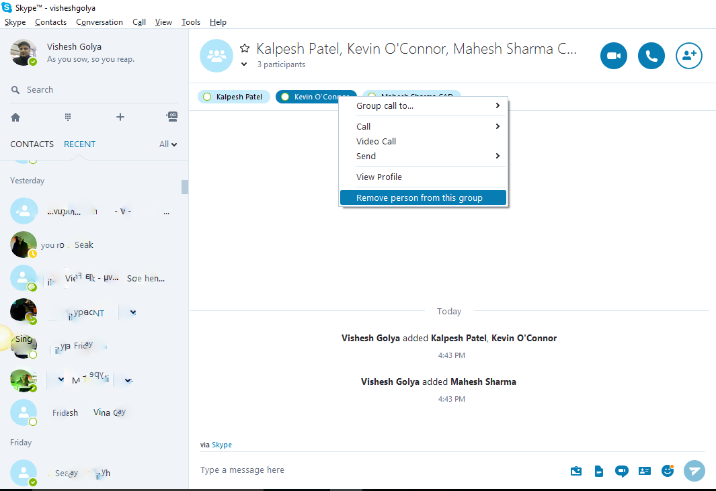The height and width of the screenshot is (491, 716).
Task: Open the Tools menu
Action: pos(190,22)
